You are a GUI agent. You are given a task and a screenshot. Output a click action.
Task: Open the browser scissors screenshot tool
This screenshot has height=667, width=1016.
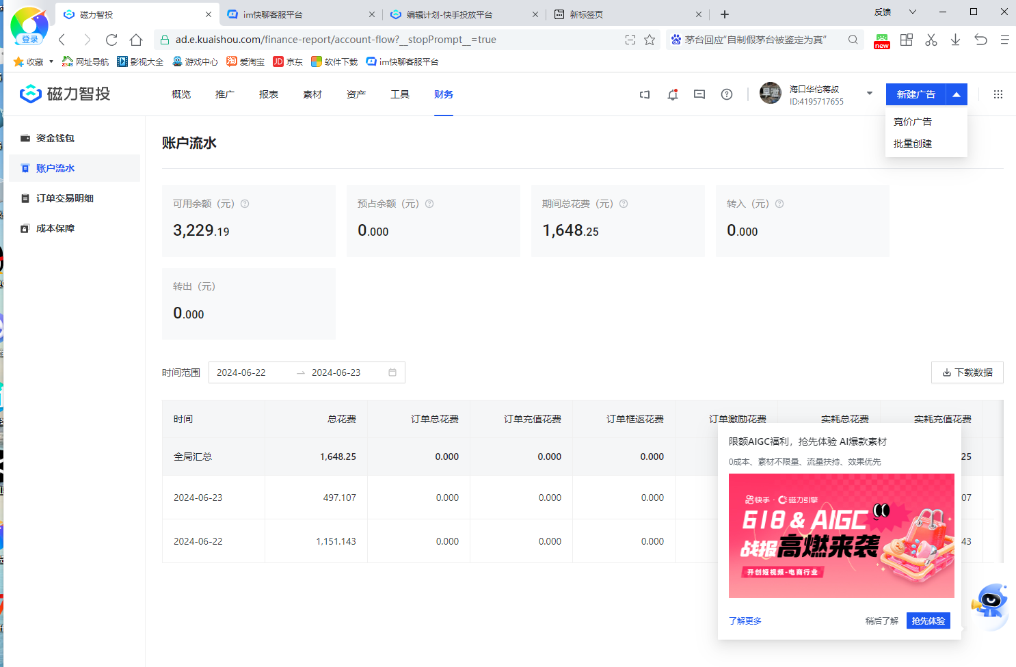[x=931, y=40]
